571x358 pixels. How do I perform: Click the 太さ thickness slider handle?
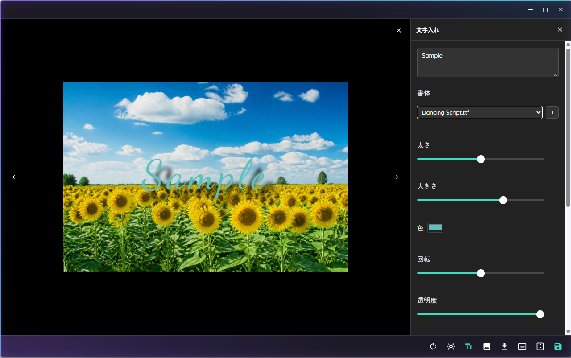pyautogui.click(x=481, y=159)
